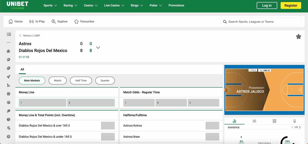Select the horse racing icon in sidebar
The height and width of the screenshot is (144, 308).
[9, 51]
